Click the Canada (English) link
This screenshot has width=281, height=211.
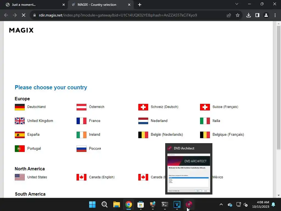(102, 177)
